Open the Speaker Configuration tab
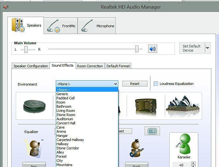 tap(30, 66)
